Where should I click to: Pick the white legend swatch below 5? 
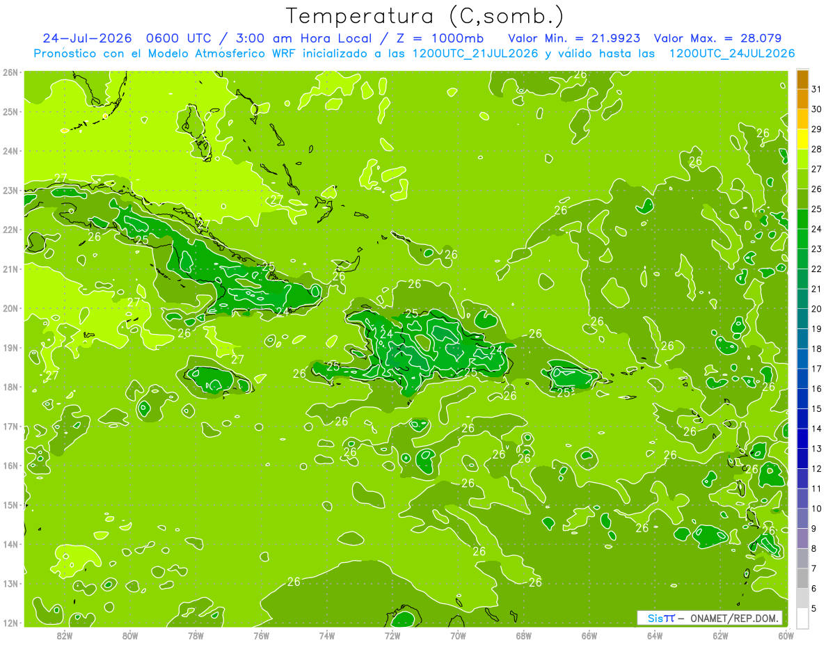pos(802,618)
